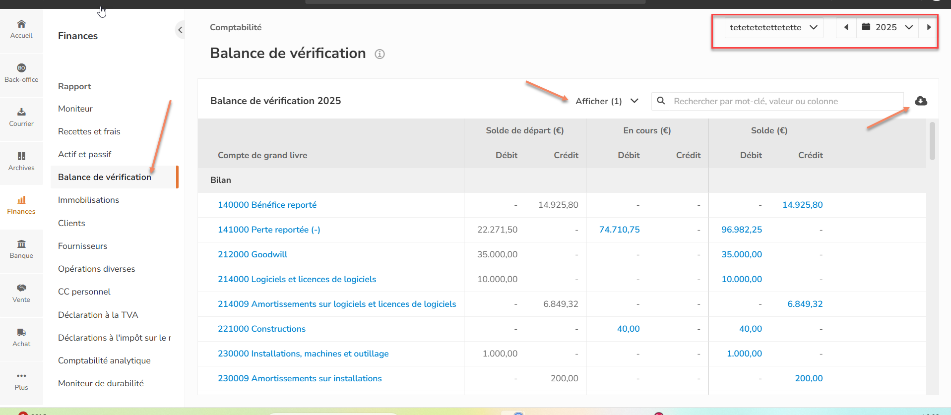Viewport: 951px width, 415px height.
Task: Open the Vente handshake icon
Action: click(21, 288)
